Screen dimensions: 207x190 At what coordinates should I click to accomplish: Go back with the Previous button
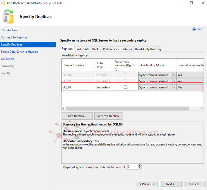pyautogui.click(x=146, y=184)
